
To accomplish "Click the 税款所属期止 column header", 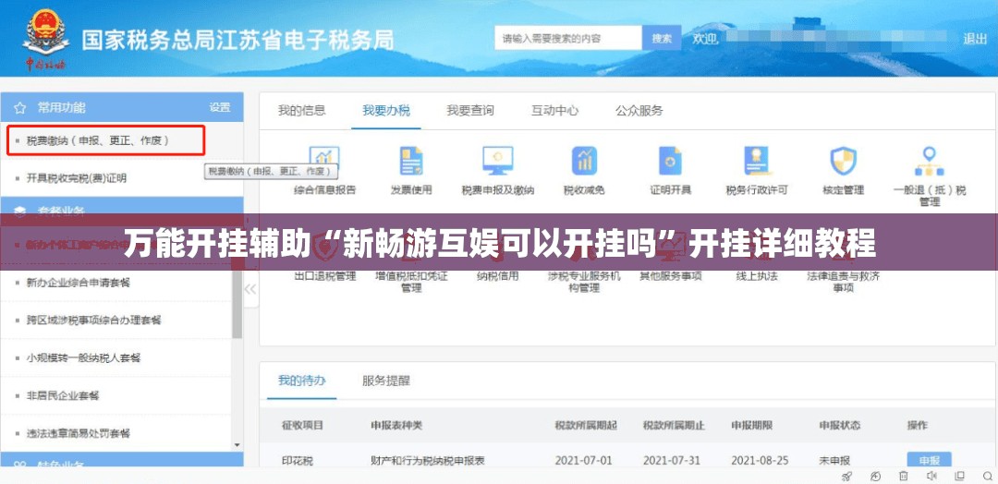I will coord(674,425).
